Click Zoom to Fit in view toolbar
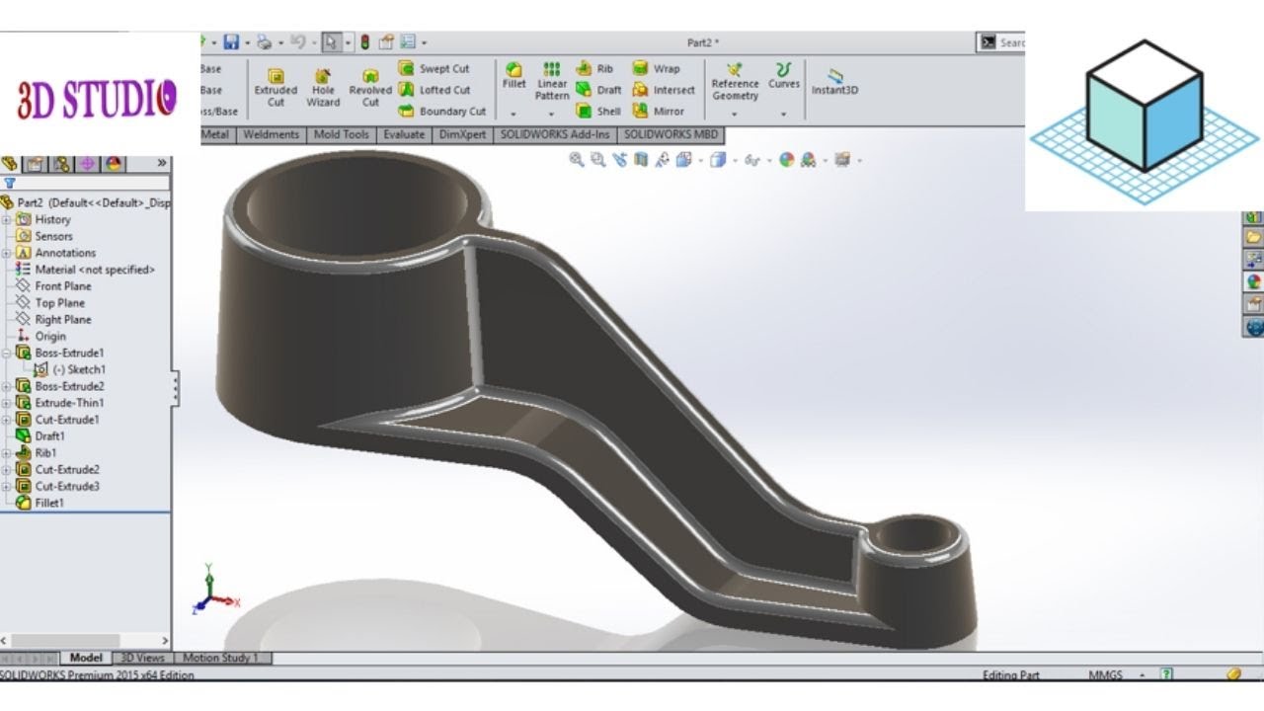 577,160
